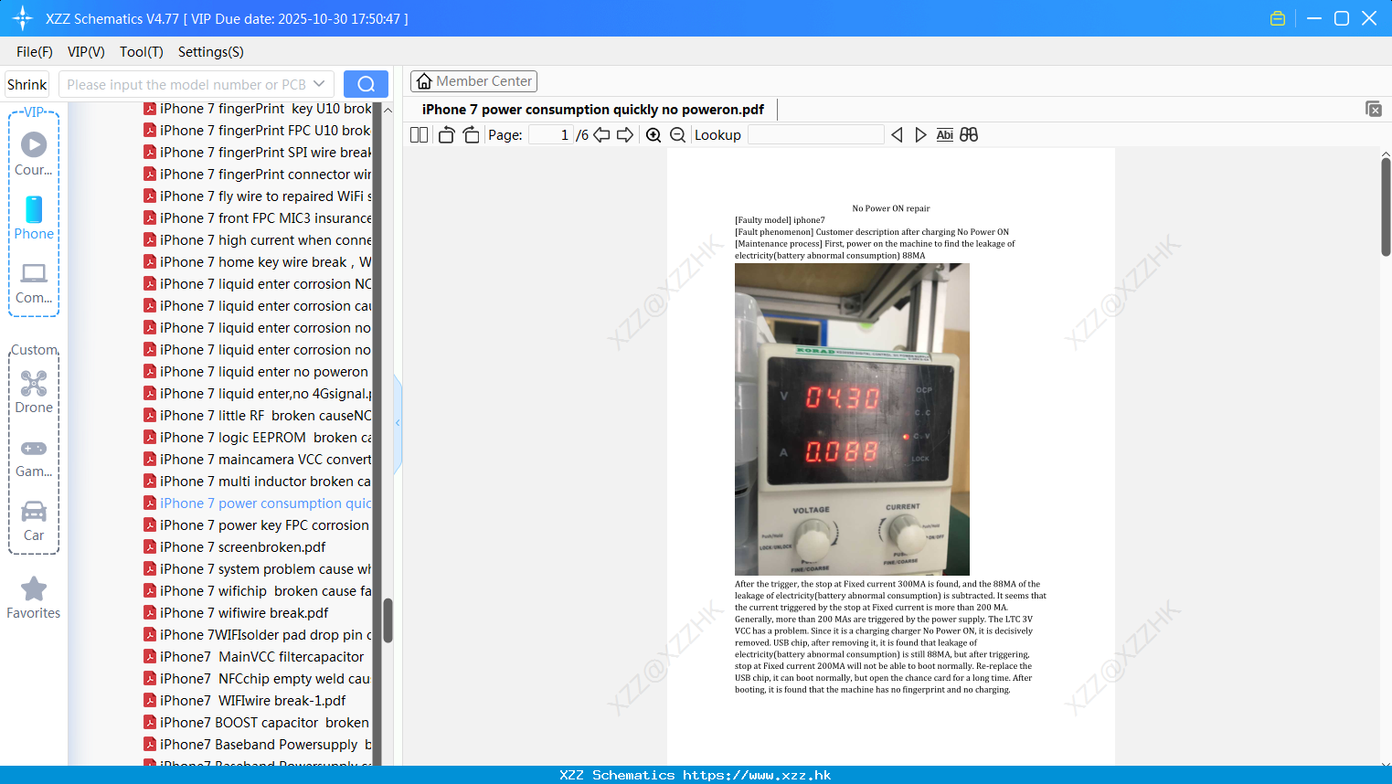Open the Settings(S) menu
Viewport: 1392px width, 784px height.
pos(211,52)
